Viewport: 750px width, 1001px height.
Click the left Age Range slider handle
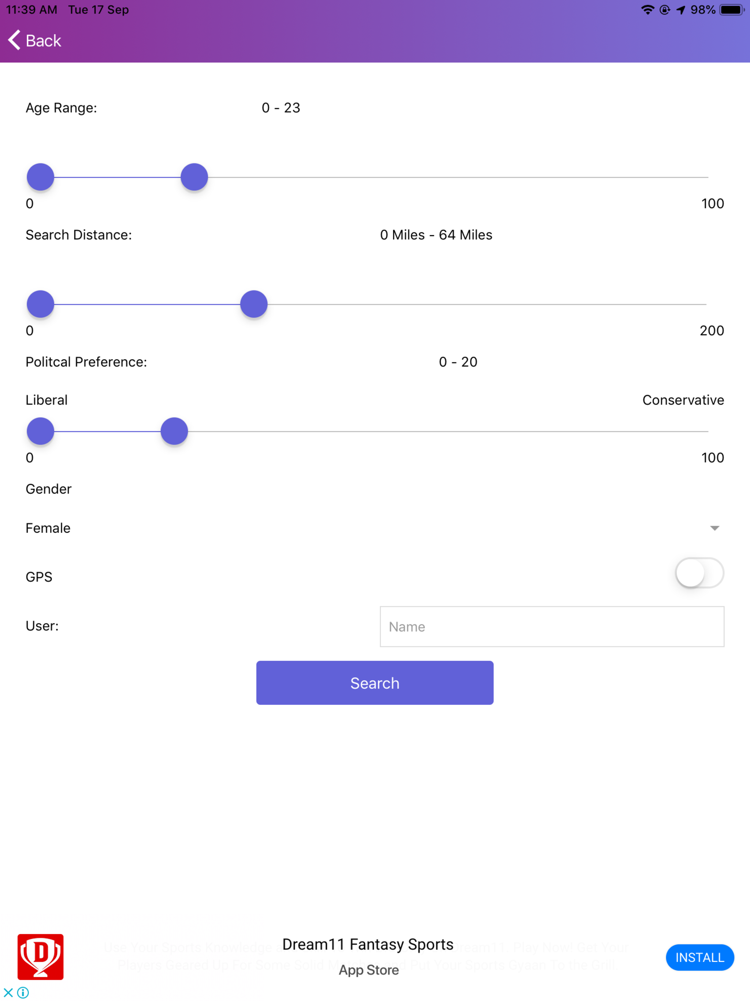click(40, 177)
